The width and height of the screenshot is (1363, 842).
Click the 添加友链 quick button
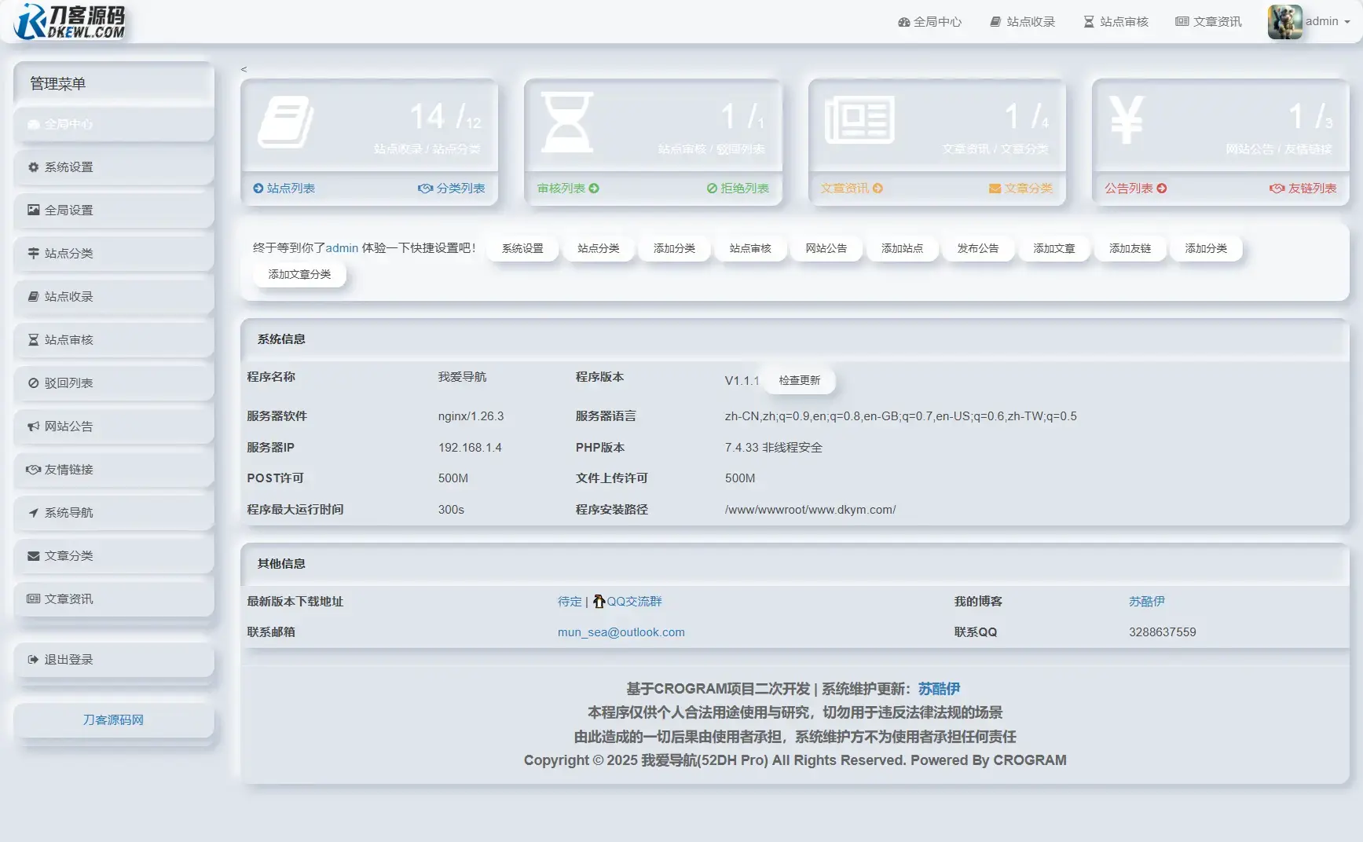(1130, 248)
